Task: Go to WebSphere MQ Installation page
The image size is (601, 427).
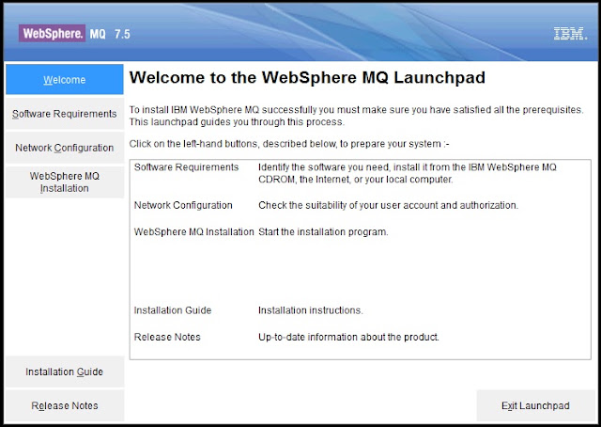Action: coord(65,182)
